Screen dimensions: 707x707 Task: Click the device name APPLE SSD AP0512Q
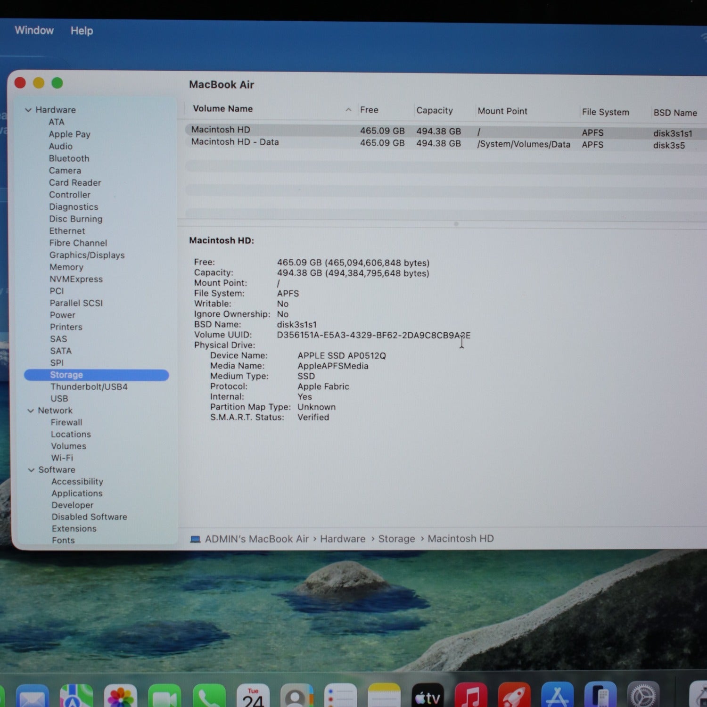point(342,356)
